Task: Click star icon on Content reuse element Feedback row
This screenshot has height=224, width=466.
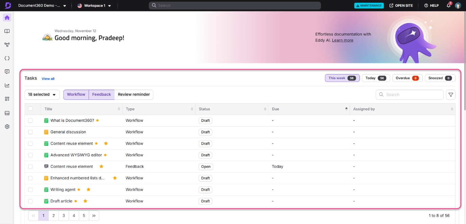Action: click(x=101, y=166)
